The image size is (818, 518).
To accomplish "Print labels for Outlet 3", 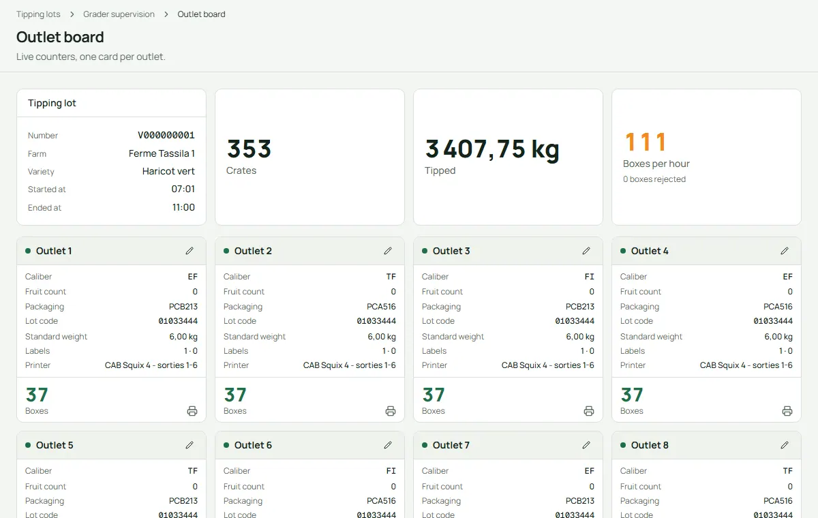I will coord(589,411).
